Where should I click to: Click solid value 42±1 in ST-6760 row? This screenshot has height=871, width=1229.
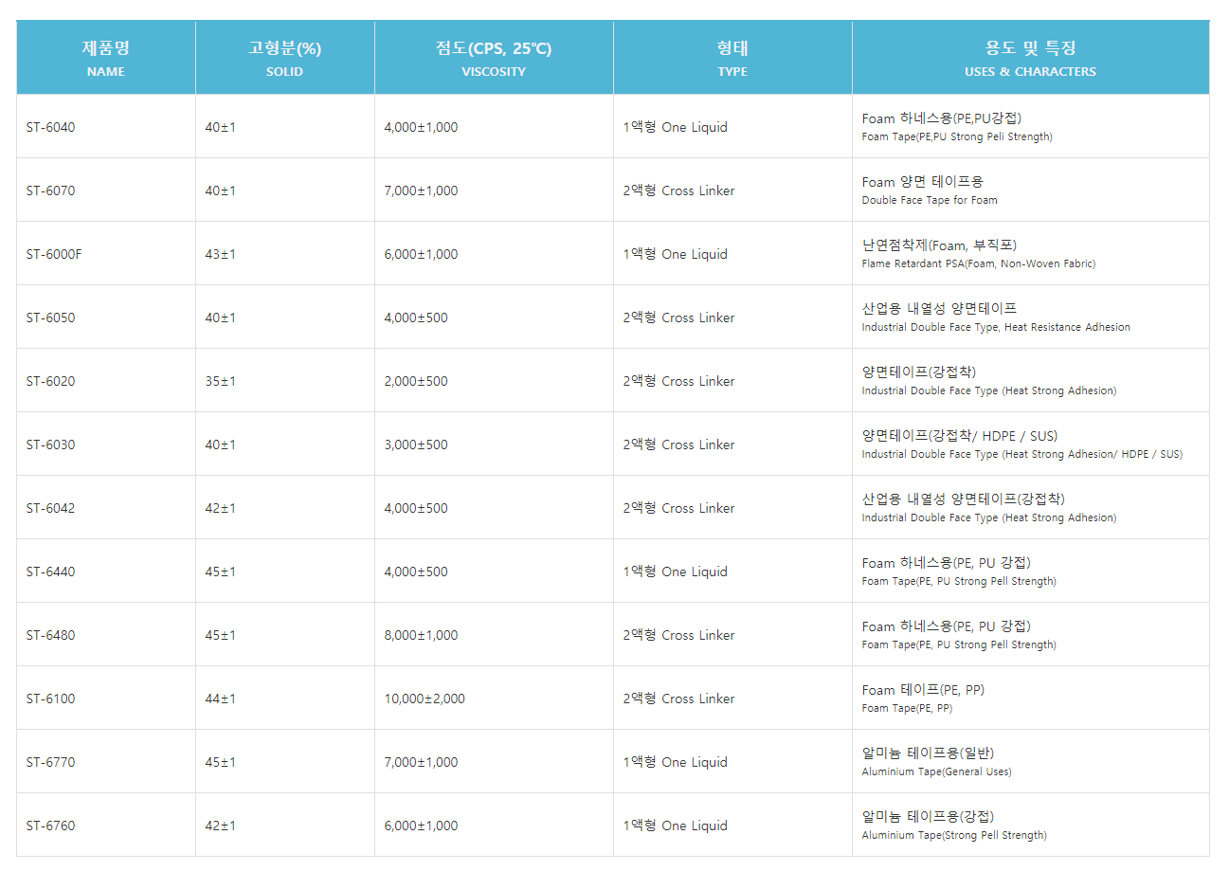coord(221,826)
